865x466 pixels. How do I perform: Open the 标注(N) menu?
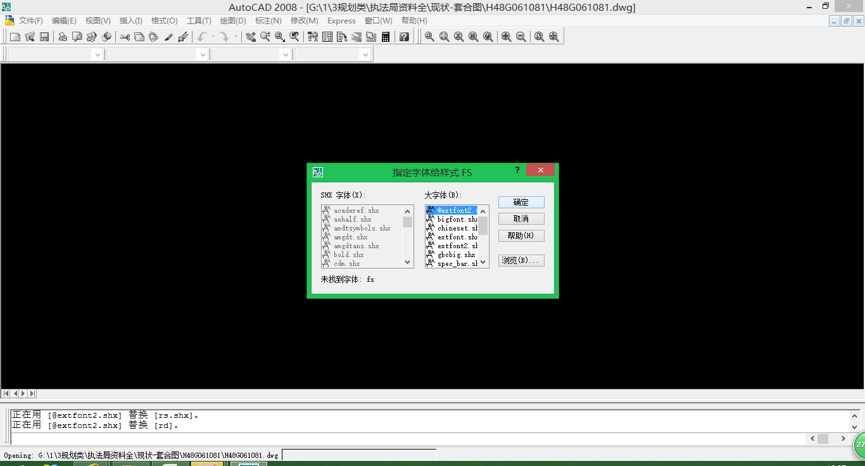[x=268, y=21]
